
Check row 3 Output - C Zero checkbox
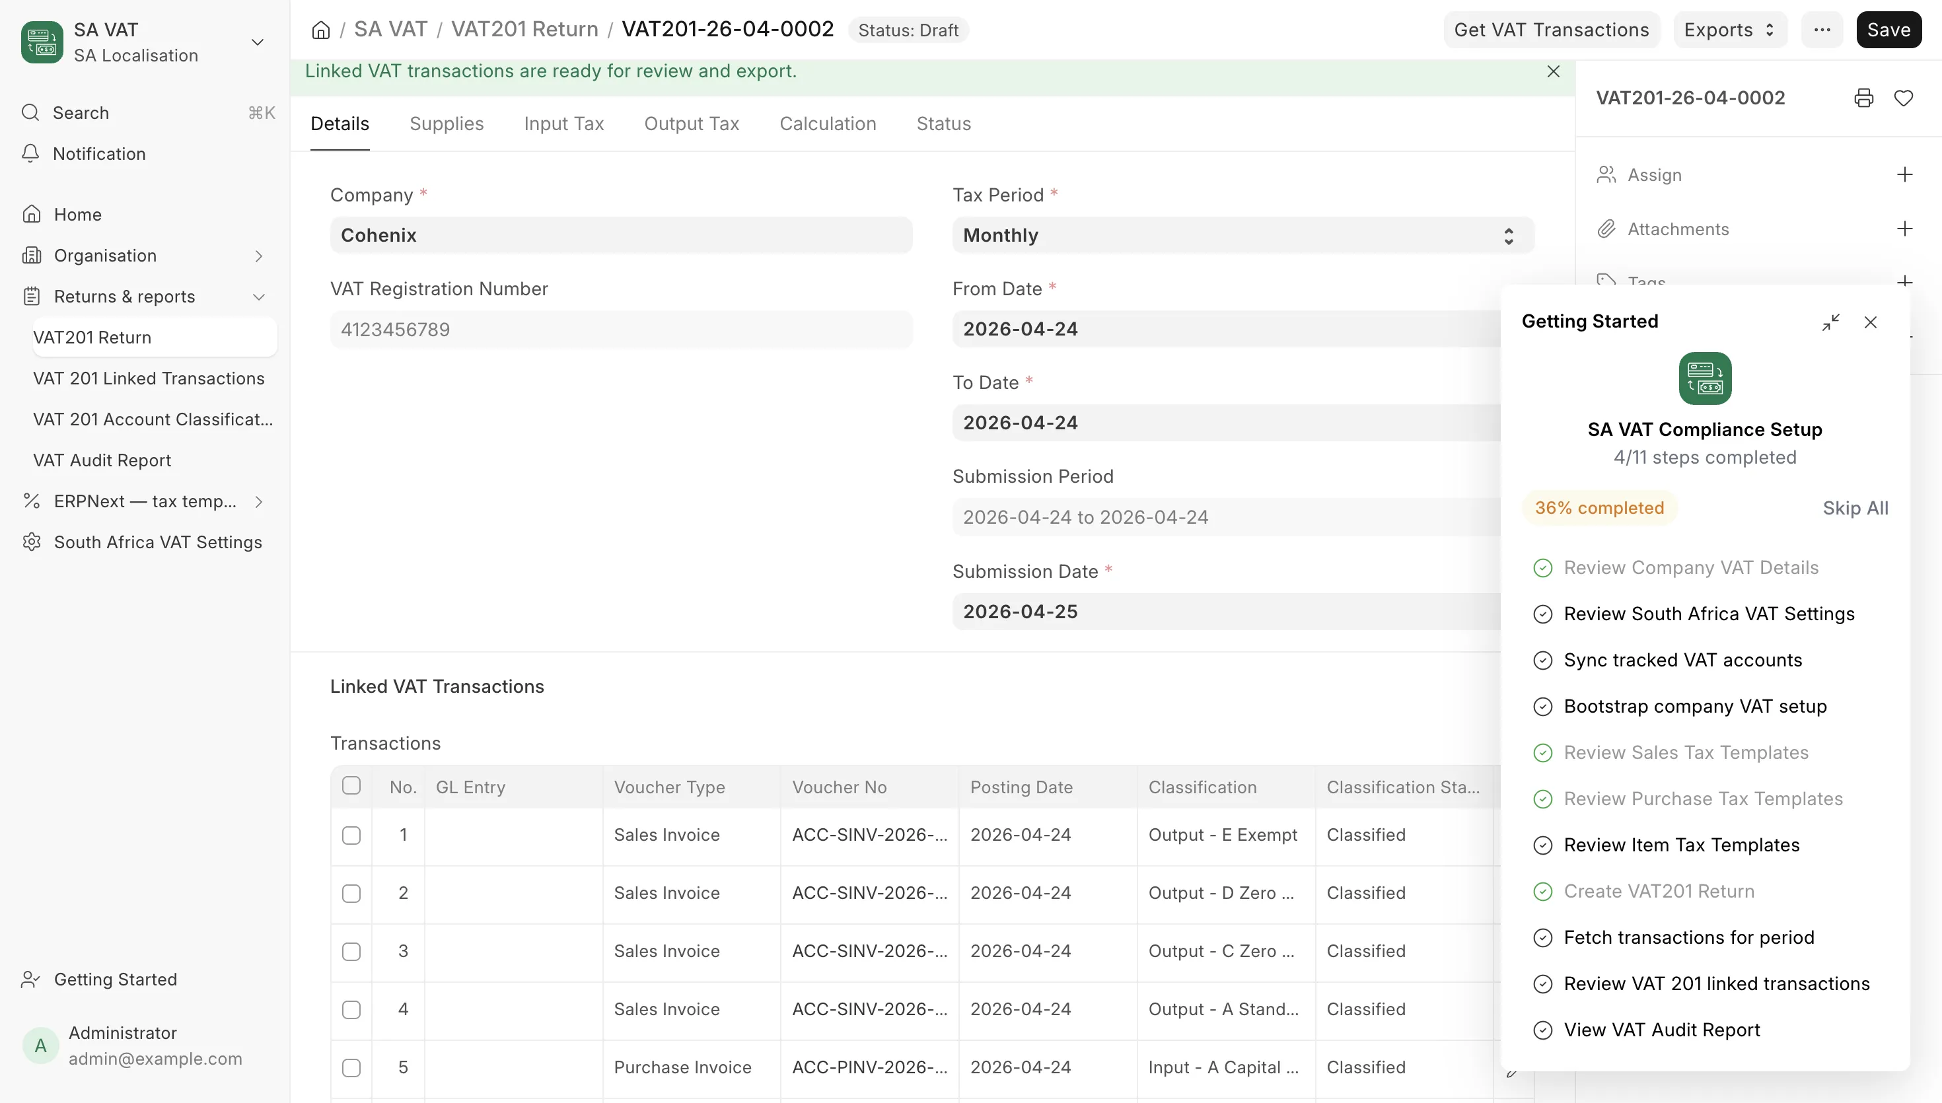pyautogui.click(x=351, y=952)
